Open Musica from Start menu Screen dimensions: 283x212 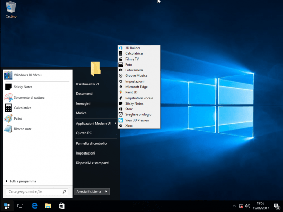click(81, 113)
